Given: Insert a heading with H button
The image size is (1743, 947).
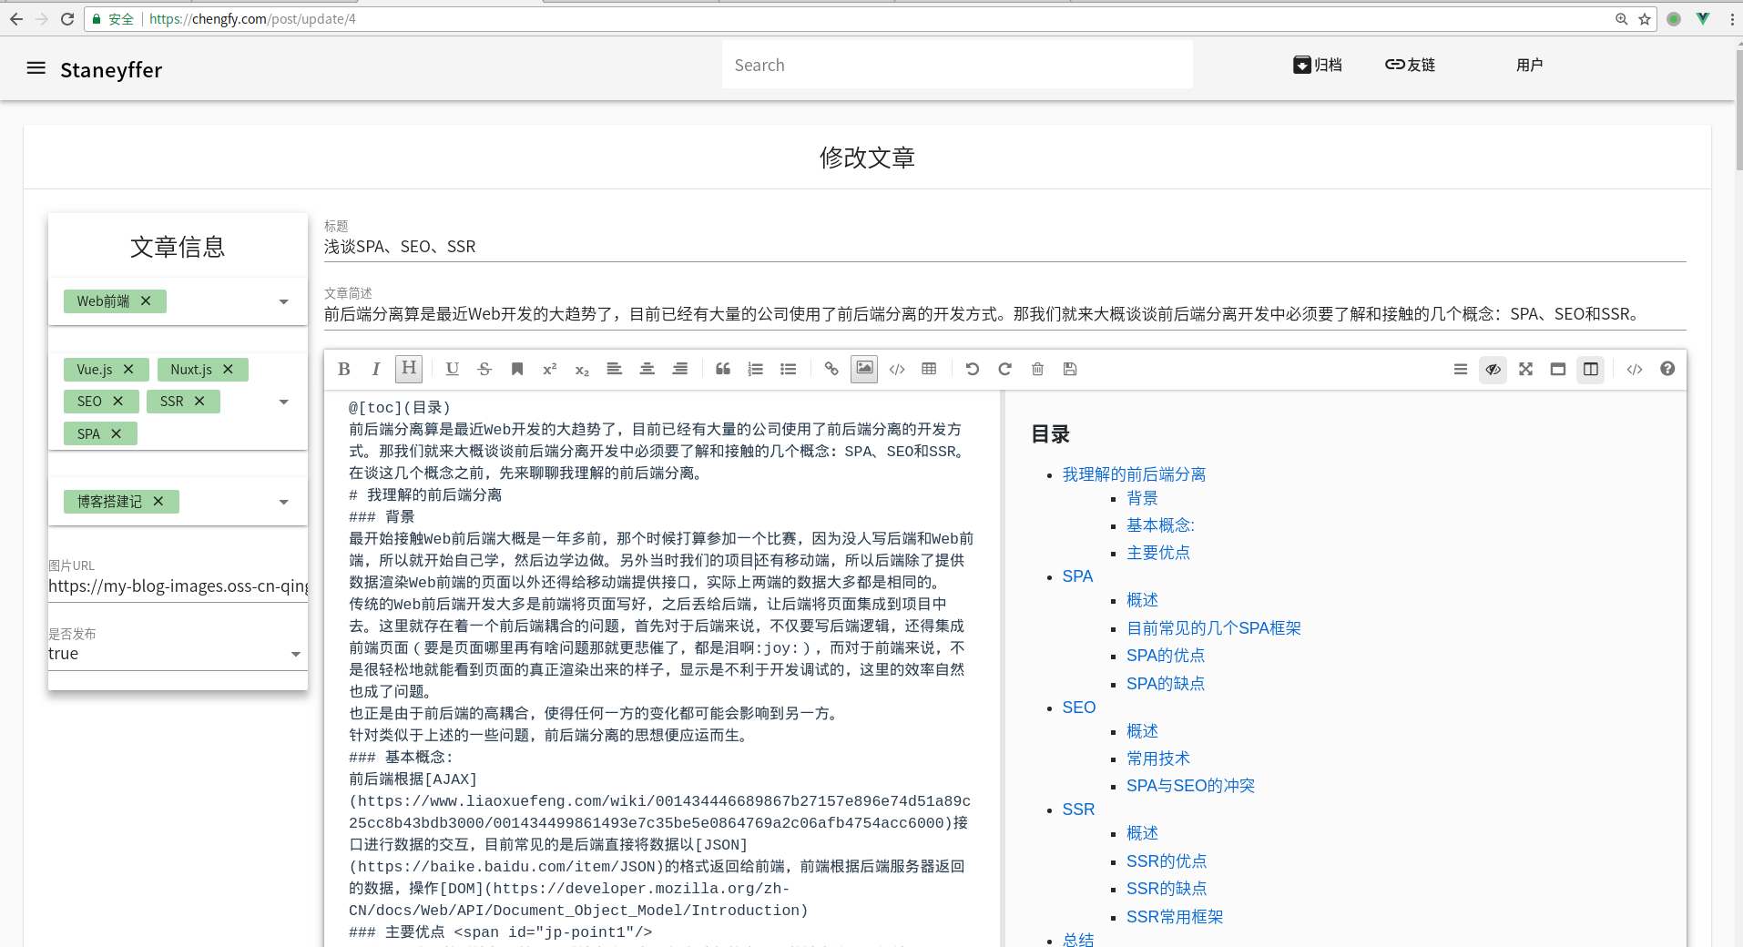Looking at the screenshot, I should 409,369.
